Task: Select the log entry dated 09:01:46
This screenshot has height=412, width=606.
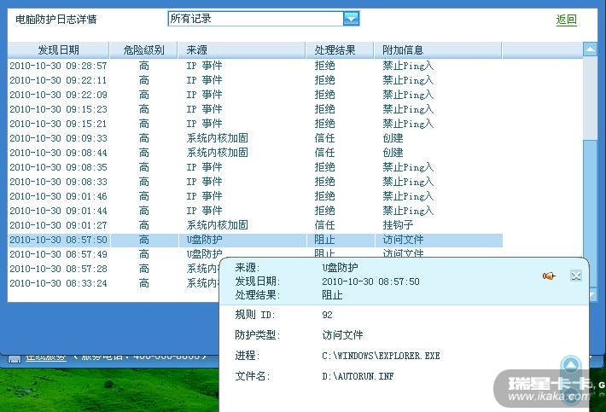Action: point(255,196)
